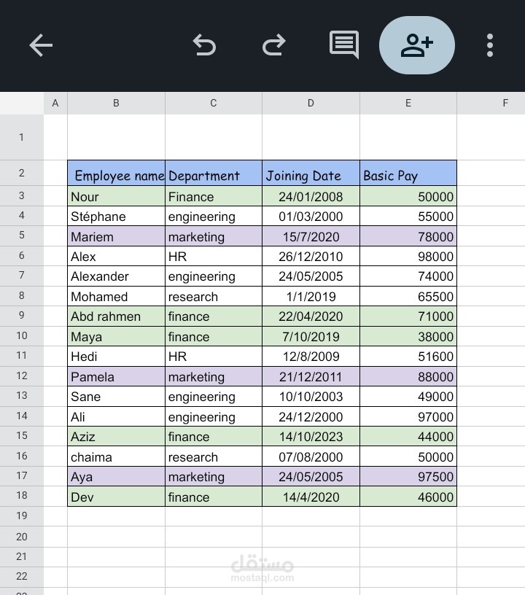The image size is (525, 595).
Task: Select the Joining Date header cell
Action: point(311,175)
